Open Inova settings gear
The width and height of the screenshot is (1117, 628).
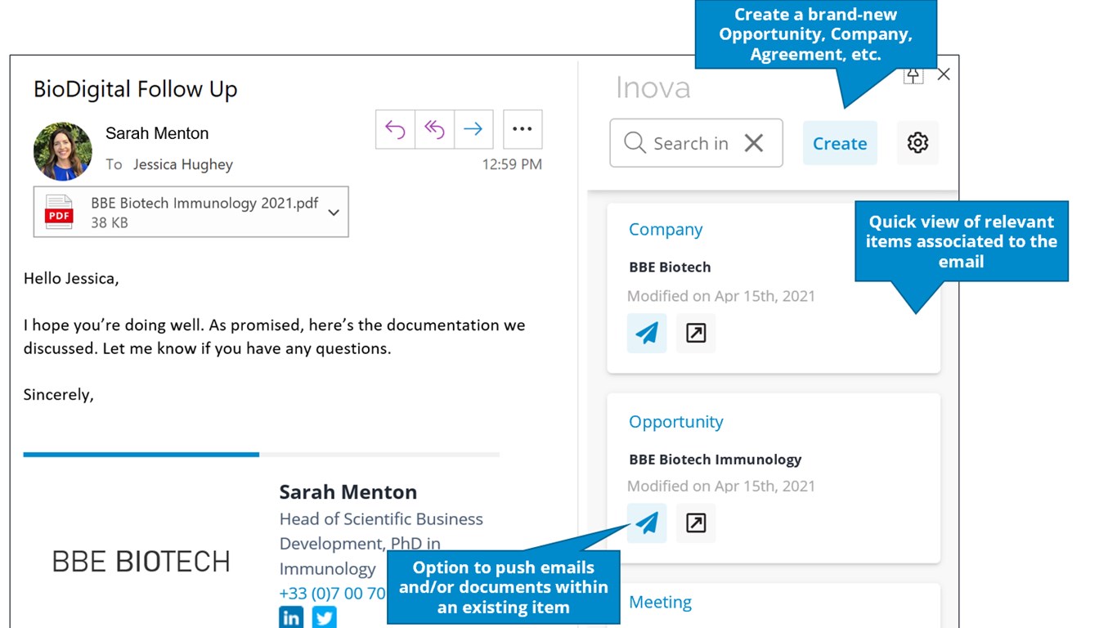coord(917,143)
